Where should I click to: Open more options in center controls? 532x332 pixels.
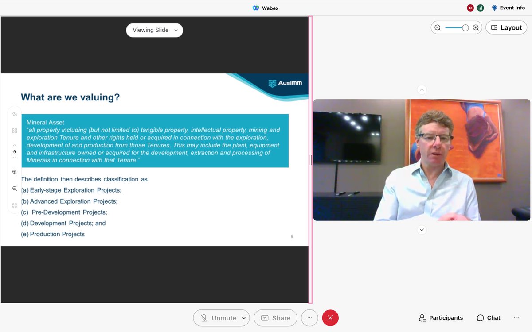[309, 318]
